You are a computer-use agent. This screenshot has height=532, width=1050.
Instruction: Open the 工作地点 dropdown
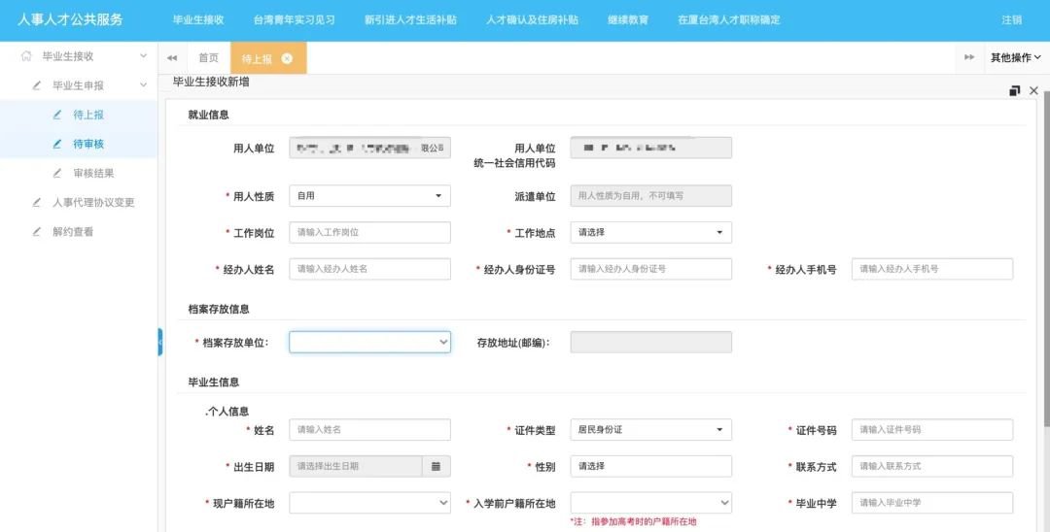(650, 233)
